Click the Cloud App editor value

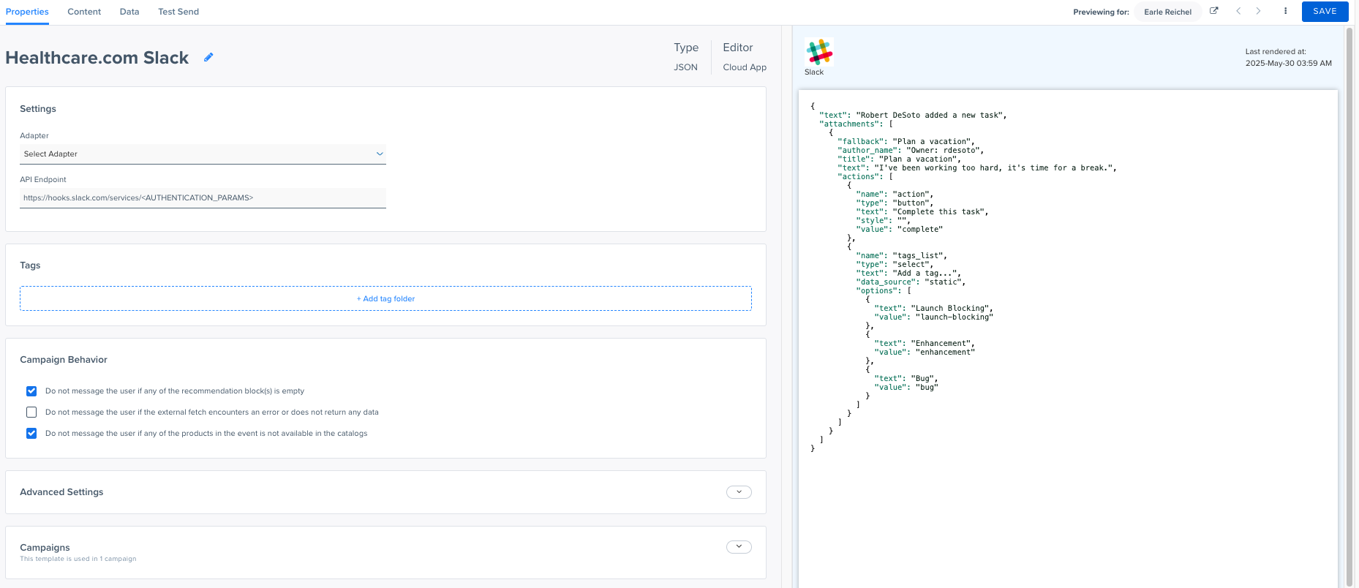point(745,67)
